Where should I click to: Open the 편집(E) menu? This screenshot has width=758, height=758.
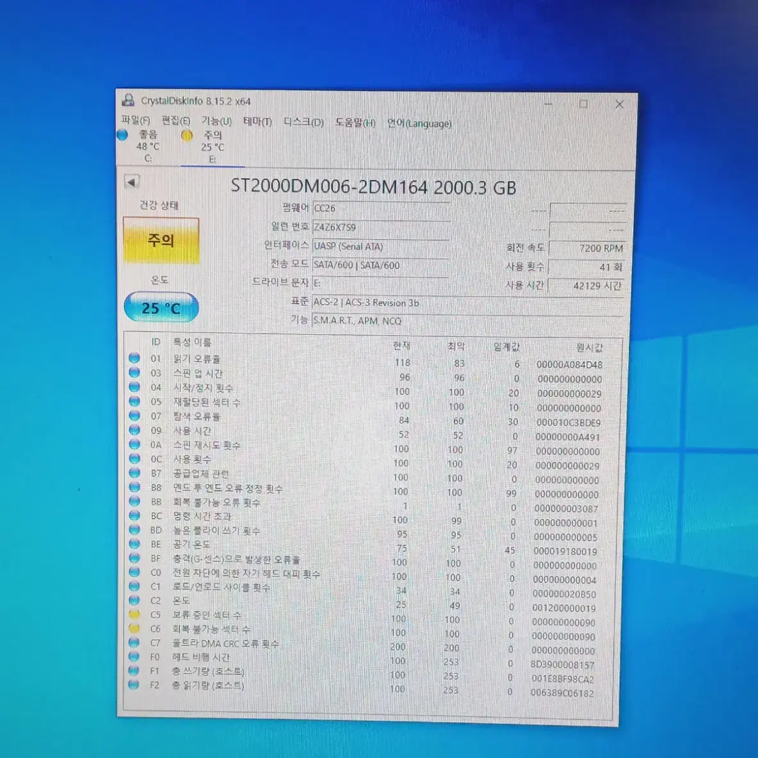175,120
